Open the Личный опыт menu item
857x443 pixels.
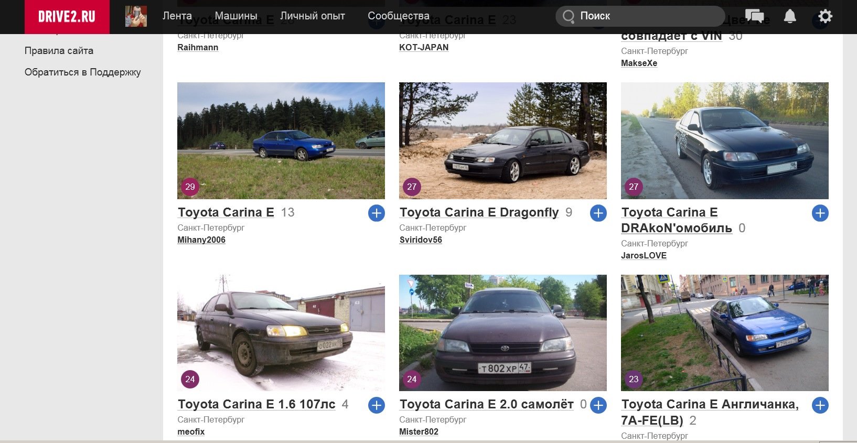313,16
